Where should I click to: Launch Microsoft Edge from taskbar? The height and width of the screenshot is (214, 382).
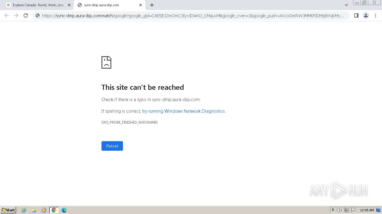pos(64,210)
